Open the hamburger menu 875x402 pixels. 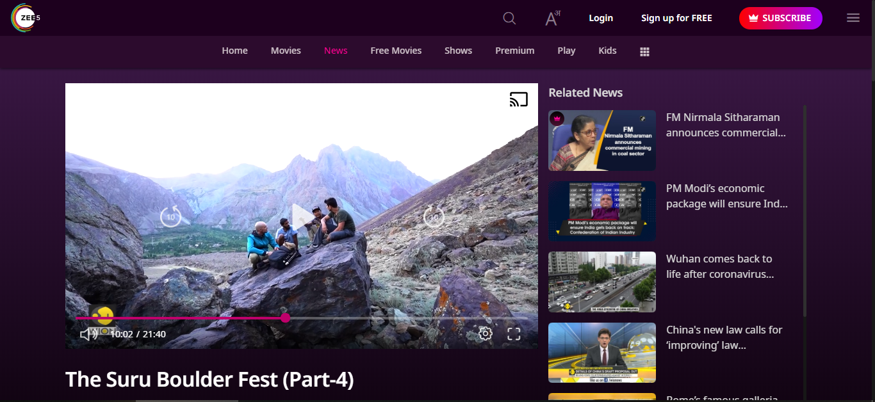point(853,18)
